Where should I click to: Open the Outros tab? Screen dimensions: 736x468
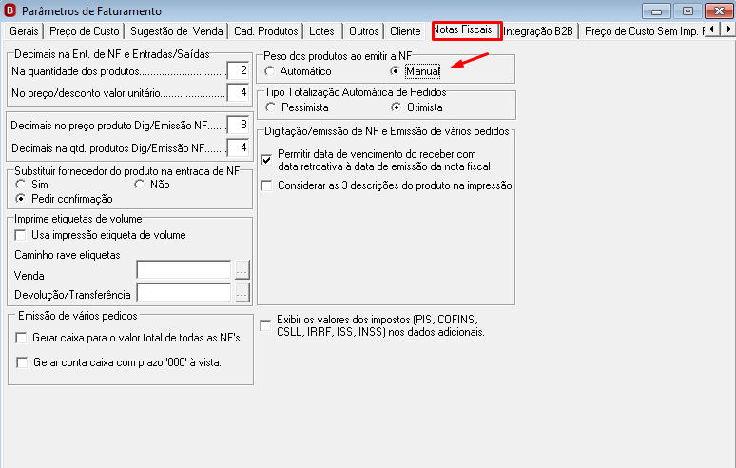(x=364, y=31)
